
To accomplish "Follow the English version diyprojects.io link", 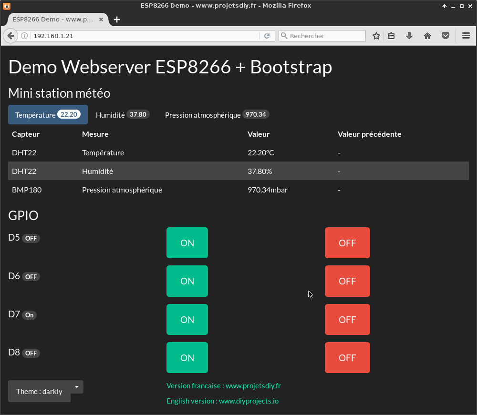I will (222, 401).
